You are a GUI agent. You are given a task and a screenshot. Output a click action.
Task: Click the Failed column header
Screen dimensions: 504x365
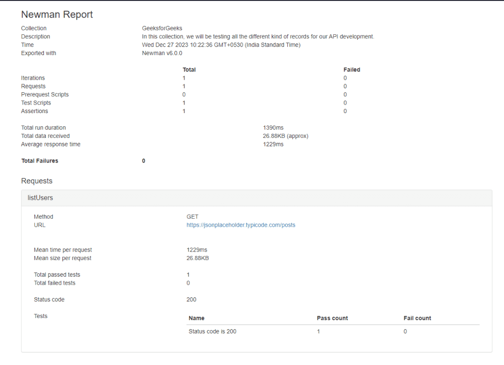352,70
